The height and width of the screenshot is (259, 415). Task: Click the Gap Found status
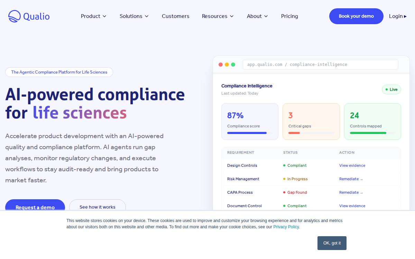click(295, 192)
